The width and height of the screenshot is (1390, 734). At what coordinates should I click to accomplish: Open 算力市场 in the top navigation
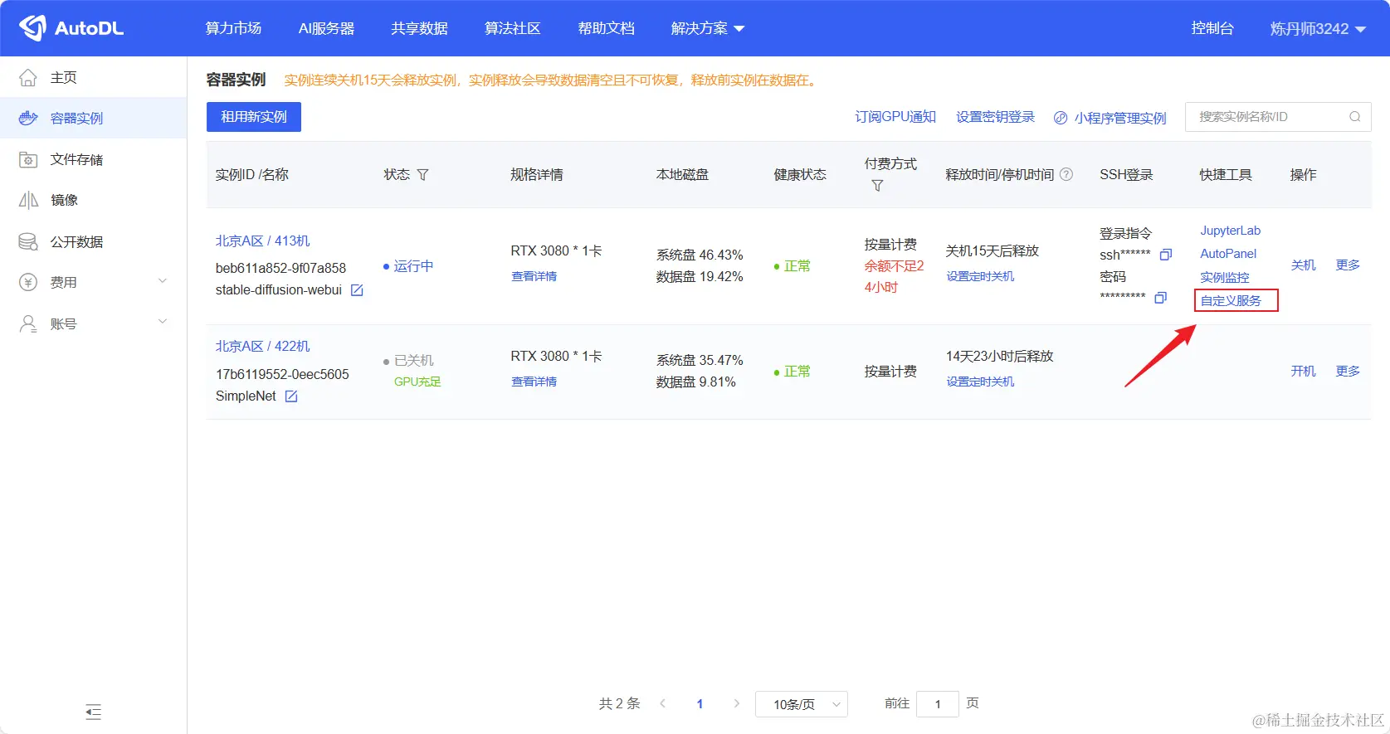pos(233,28)
